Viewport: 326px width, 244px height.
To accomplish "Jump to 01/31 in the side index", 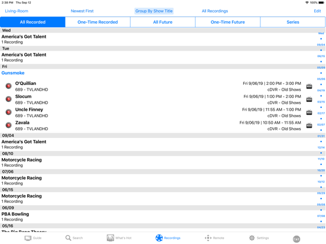I will pyautogui.click(x=321, y=136).
